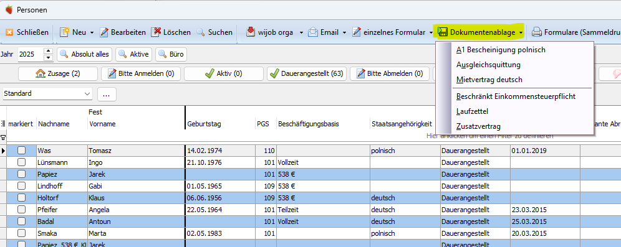Tick the markiert checkbox for Lindhoff Gabi
The image size is (621, 247).
click(x=21, y=186)
